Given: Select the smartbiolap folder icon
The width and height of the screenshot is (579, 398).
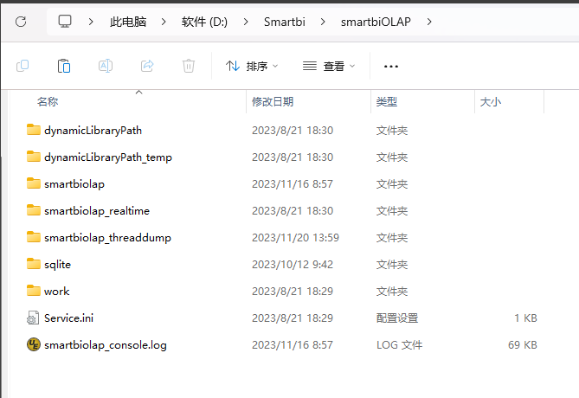Looking at the screenshot, I should pyautogui.click(x=34, y=183).
